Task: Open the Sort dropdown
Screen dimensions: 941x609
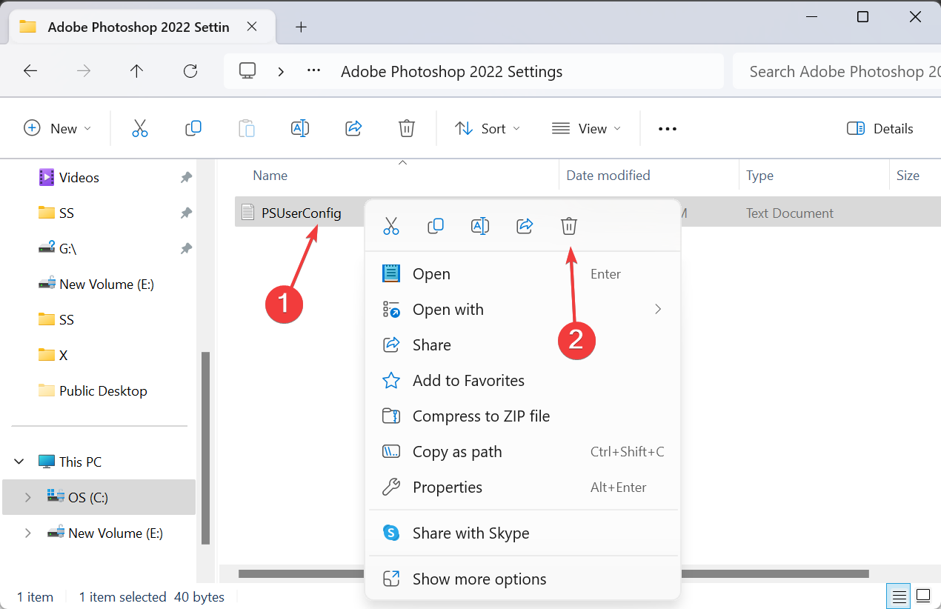Action: click(x=488, y=128)
